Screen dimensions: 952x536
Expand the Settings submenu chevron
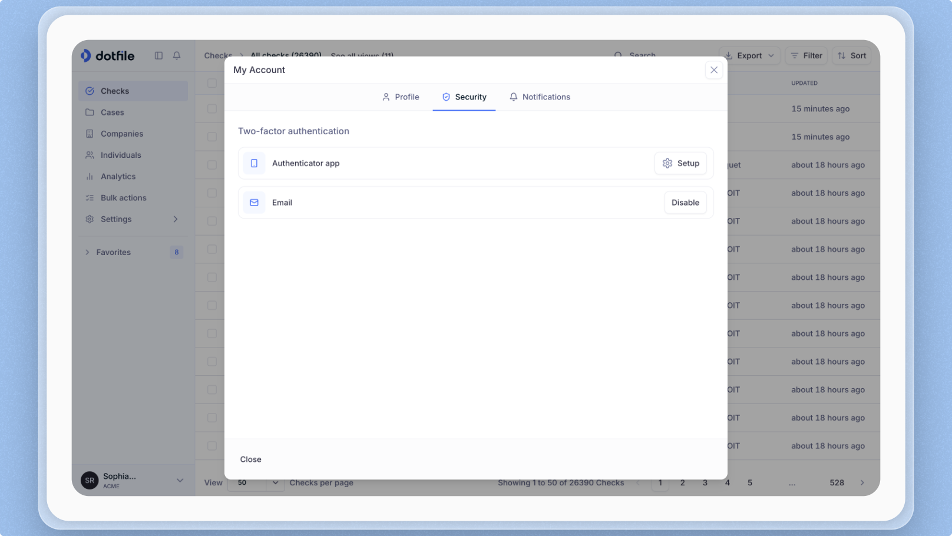tap(176, 219)
